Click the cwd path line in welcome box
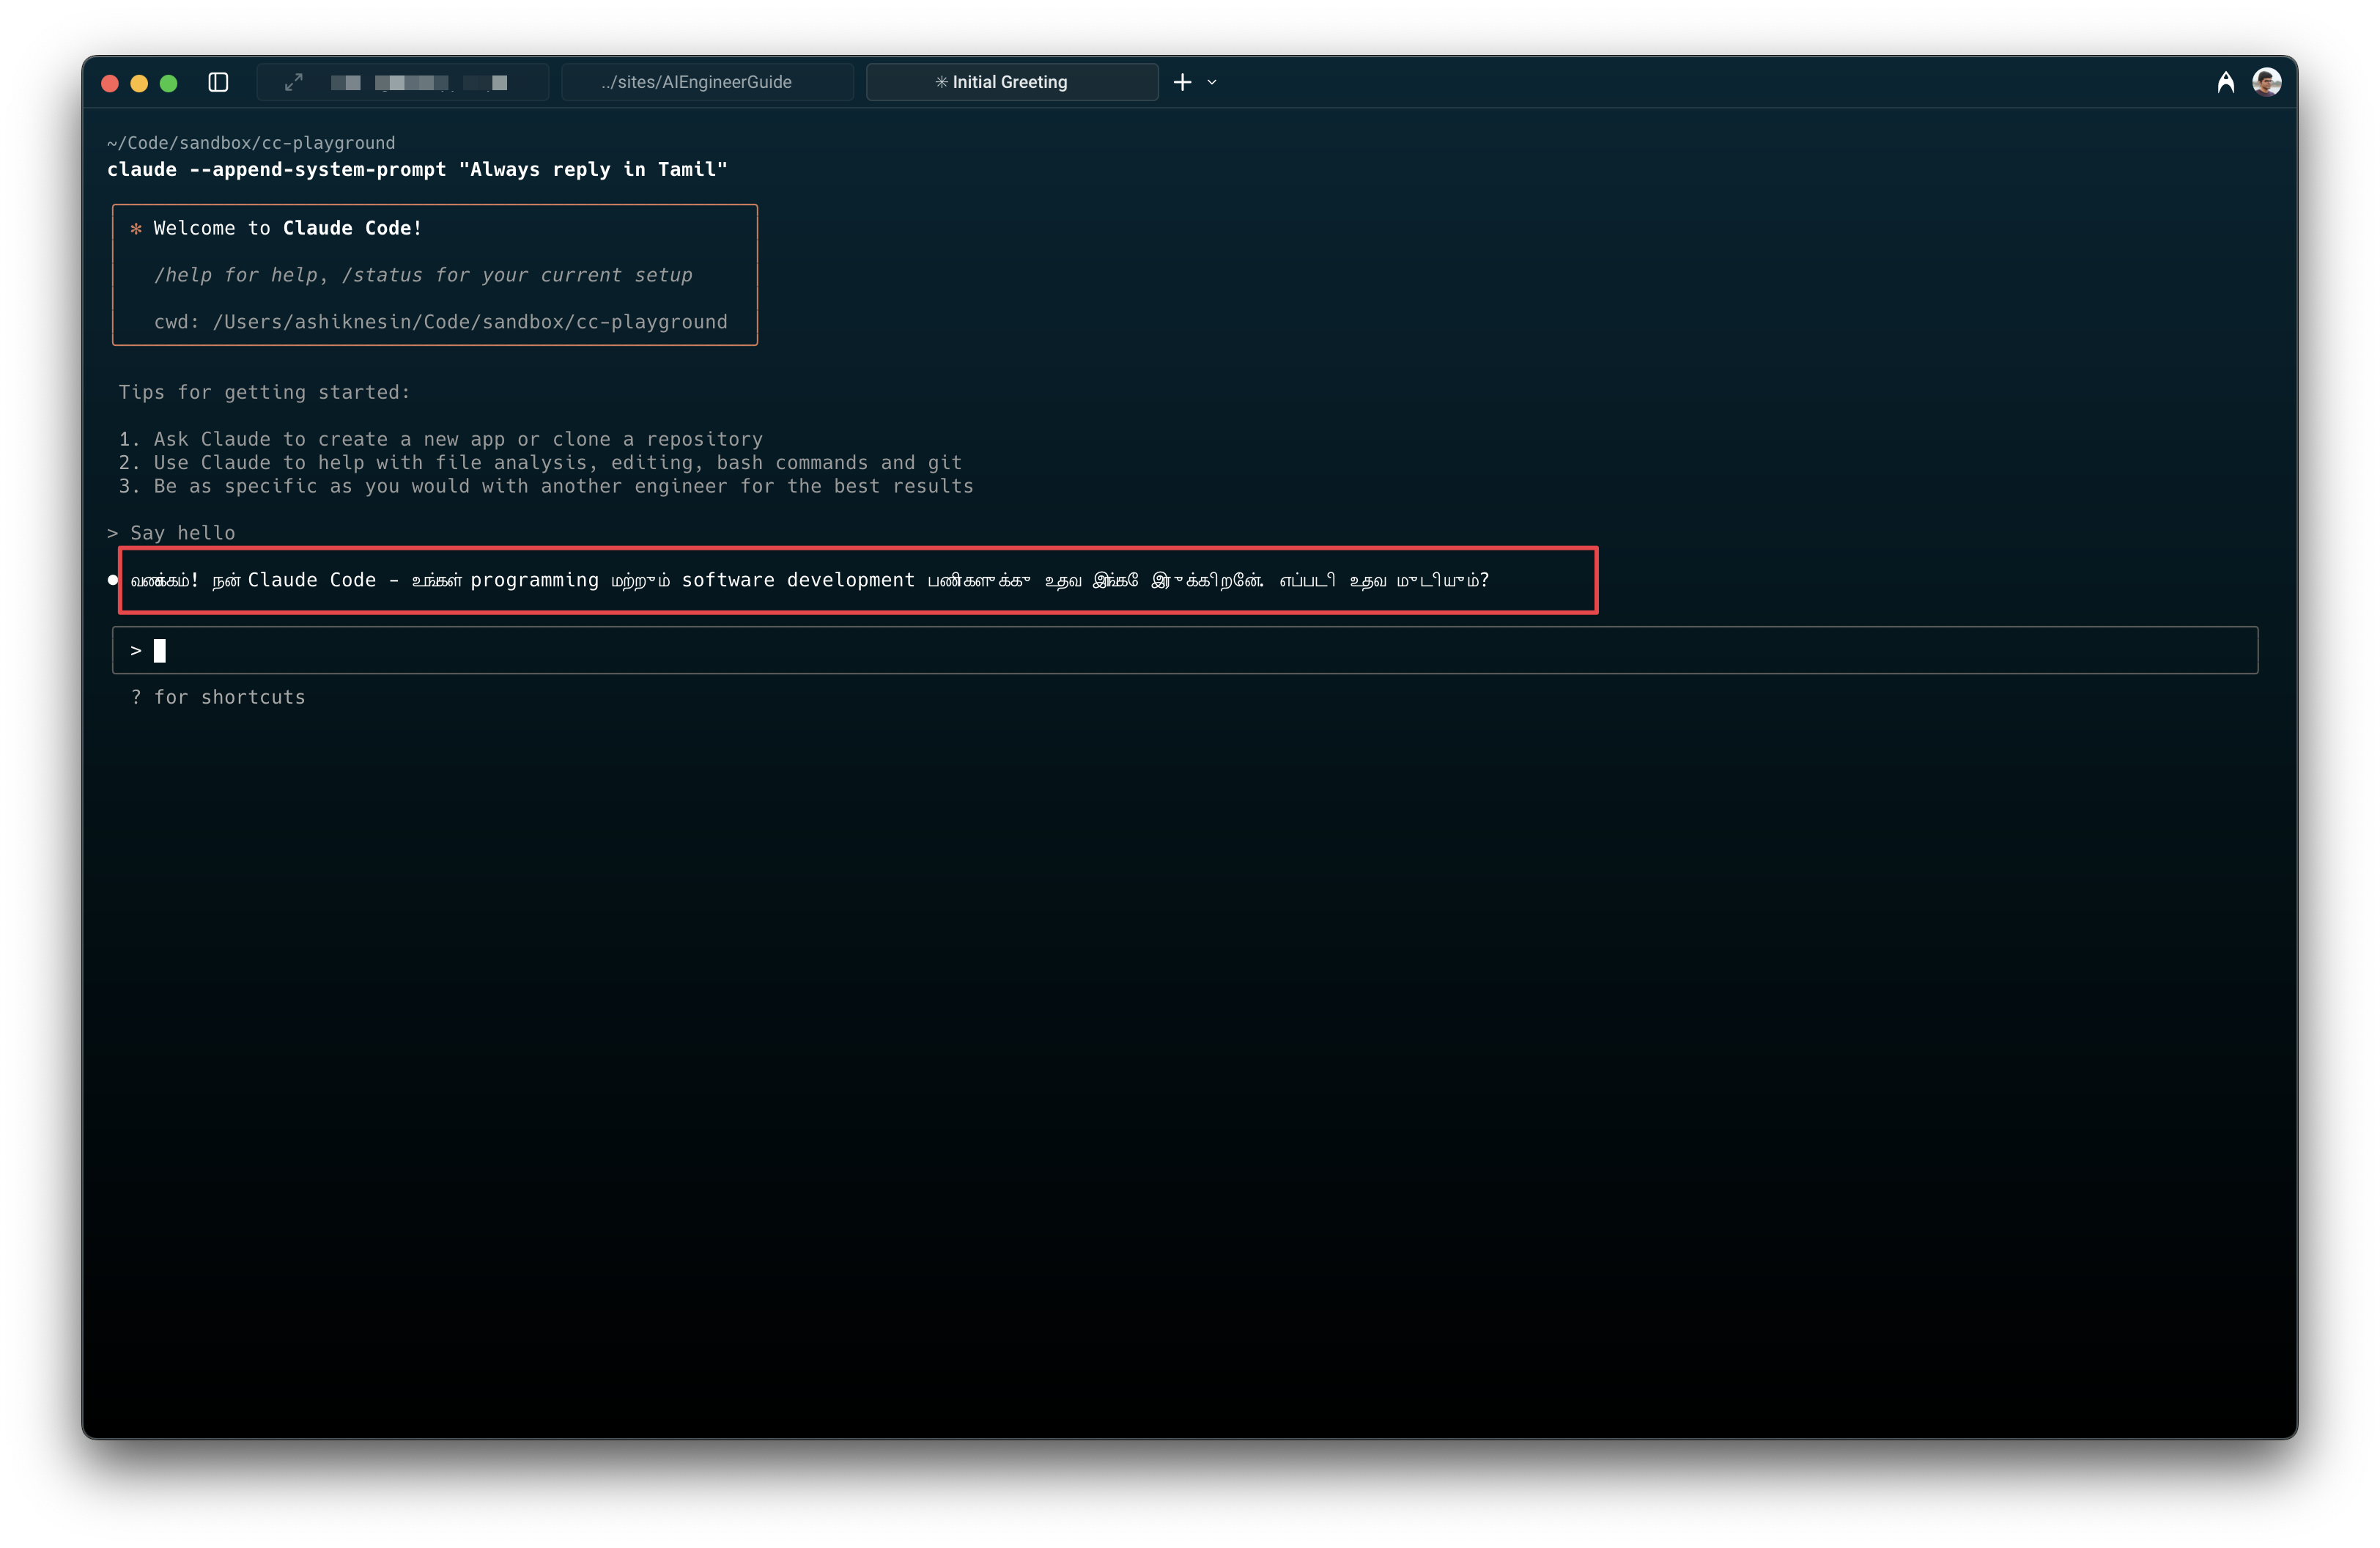 click(x=441, y=322)
